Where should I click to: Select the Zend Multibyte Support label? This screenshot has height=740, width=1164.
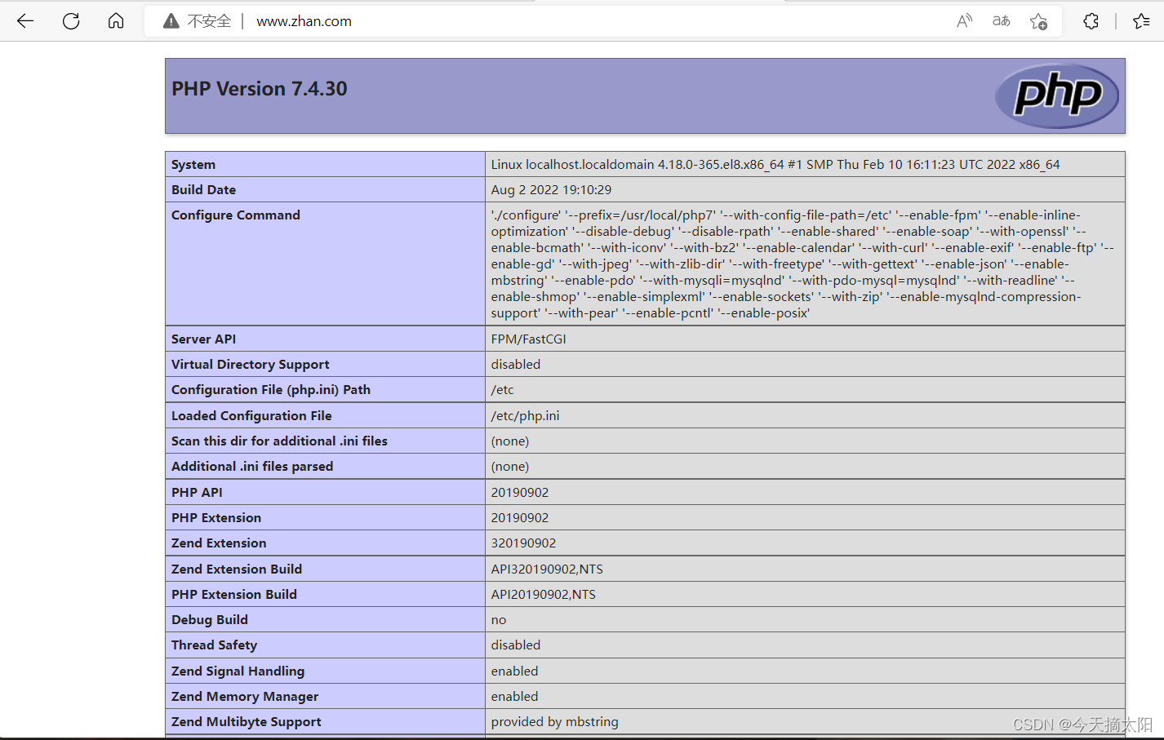[247, 721]
